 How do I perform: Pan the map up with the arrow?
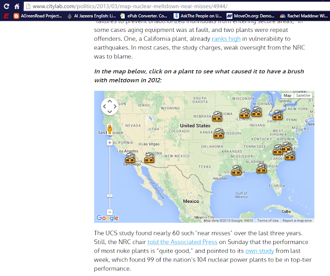[x=110, y=101]
